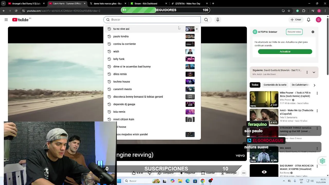
Task: Click install-app icon in address bar
Action: [x=283, y=11]
